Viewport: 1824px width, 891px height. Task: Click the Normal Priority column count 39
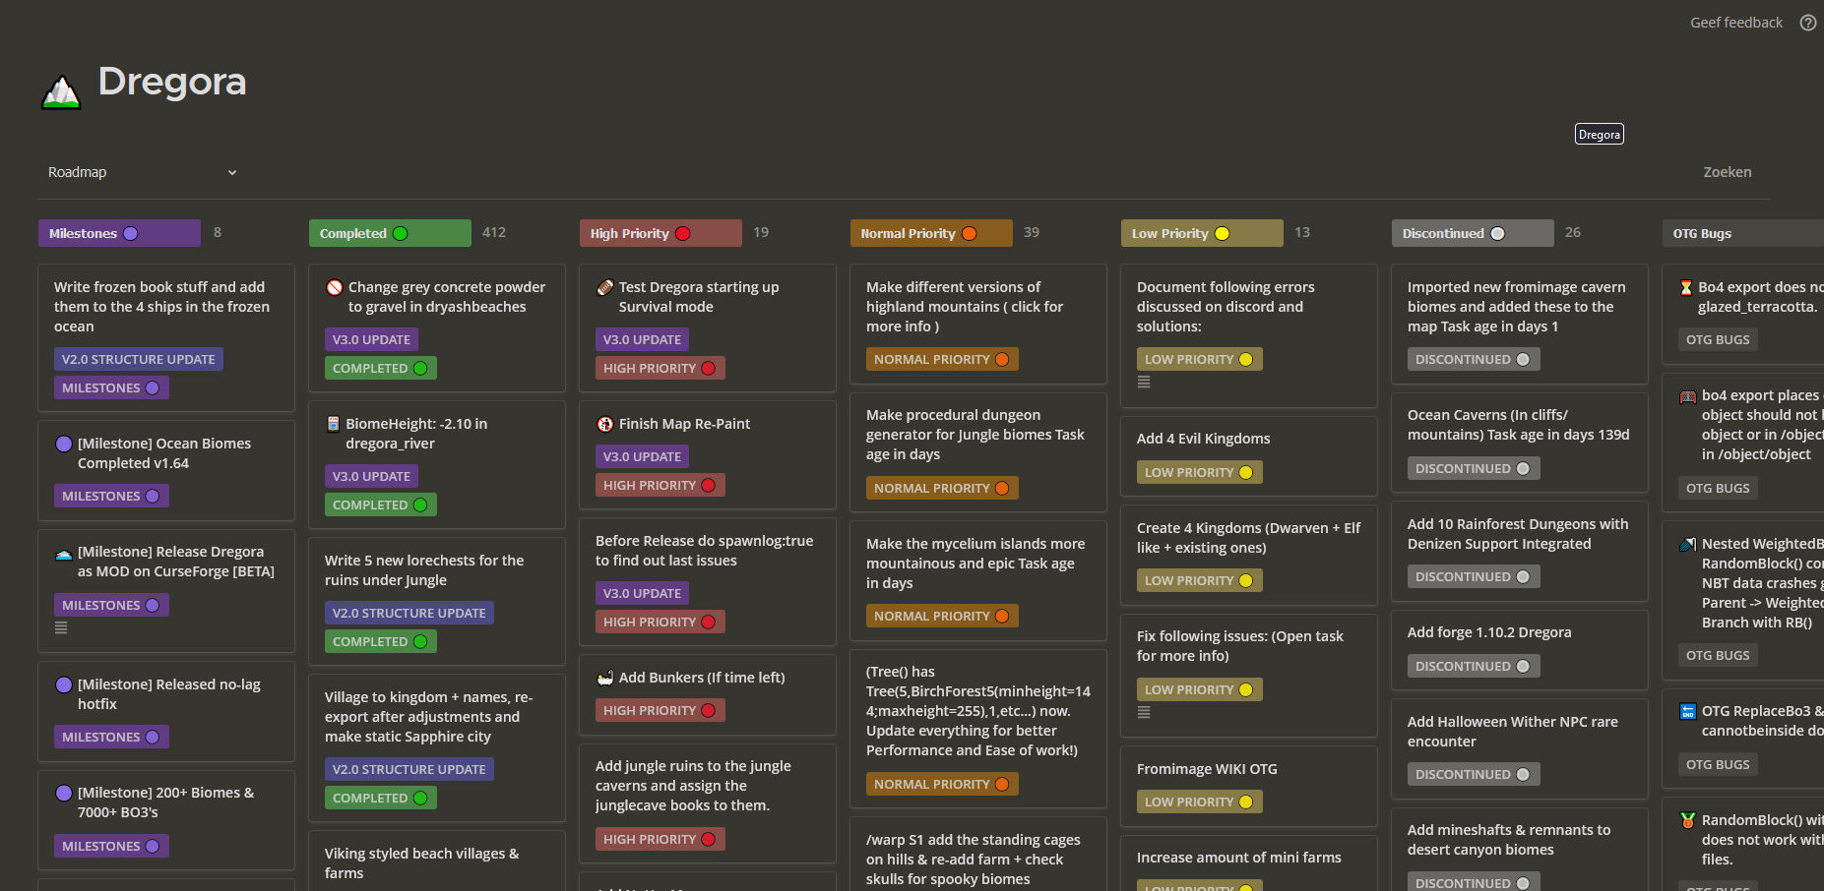coord(1032,233)
